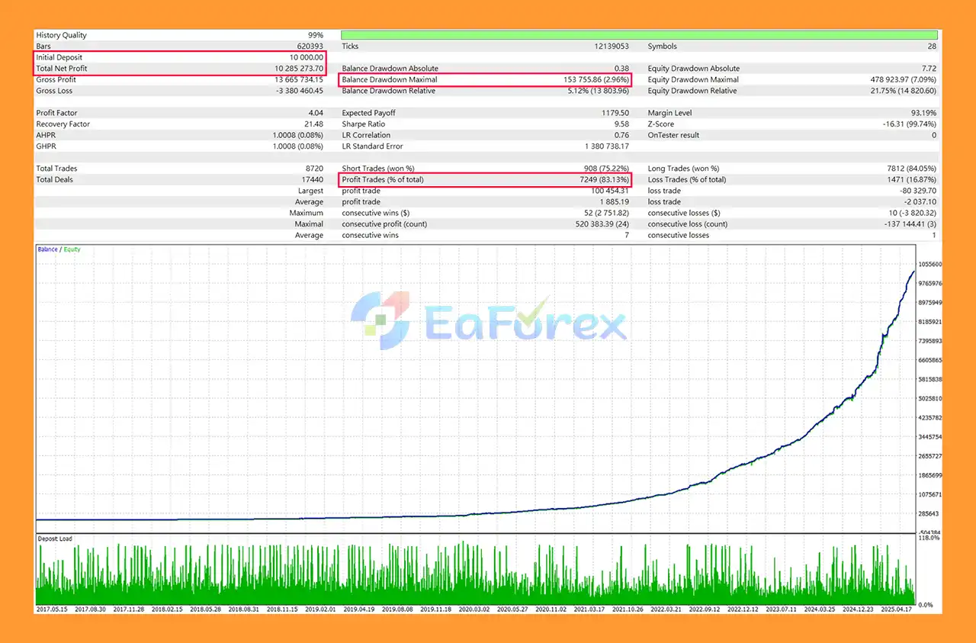Viewport: 976px width, 643px height.
Task: Select the Equity legend label in chart
Action: [72, 249]
